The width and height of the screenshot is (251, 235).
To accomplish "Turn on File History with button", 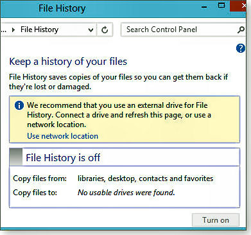I will click(216, 220).
